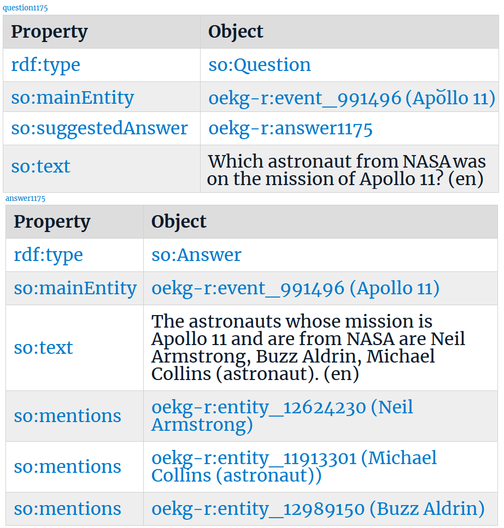Image resolution: width=504 pixels, height=528 pixels.
Task: Open the question1175 link
Action: coord(25,8)
